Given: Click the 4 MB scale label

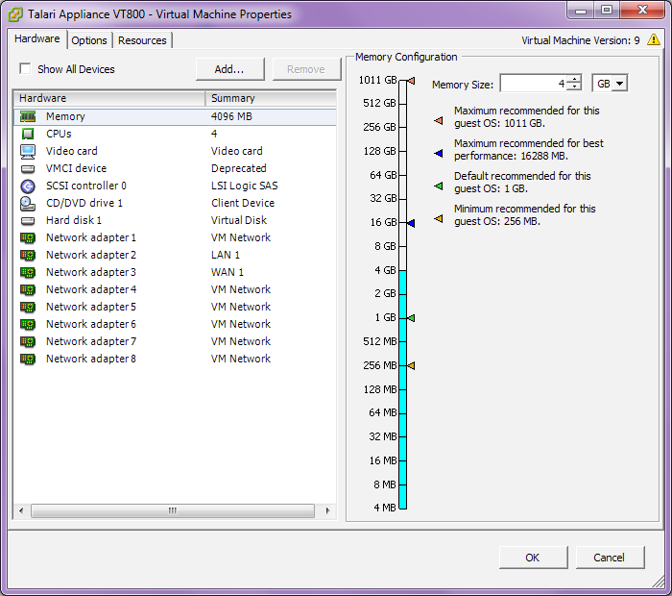Looking at the screenshot, I should click(385, 508).
